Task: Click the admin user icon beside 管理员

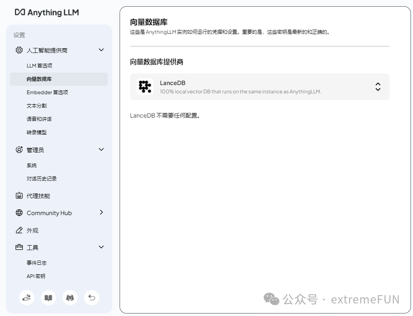Action: [x=19, y=150]
